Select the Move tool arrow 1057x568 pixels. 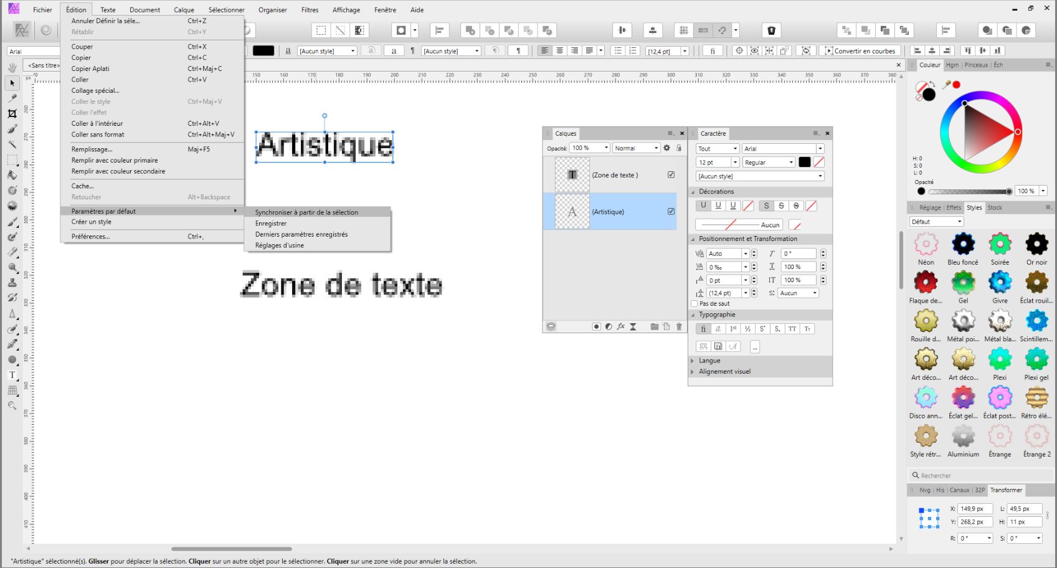click(12, 83)
